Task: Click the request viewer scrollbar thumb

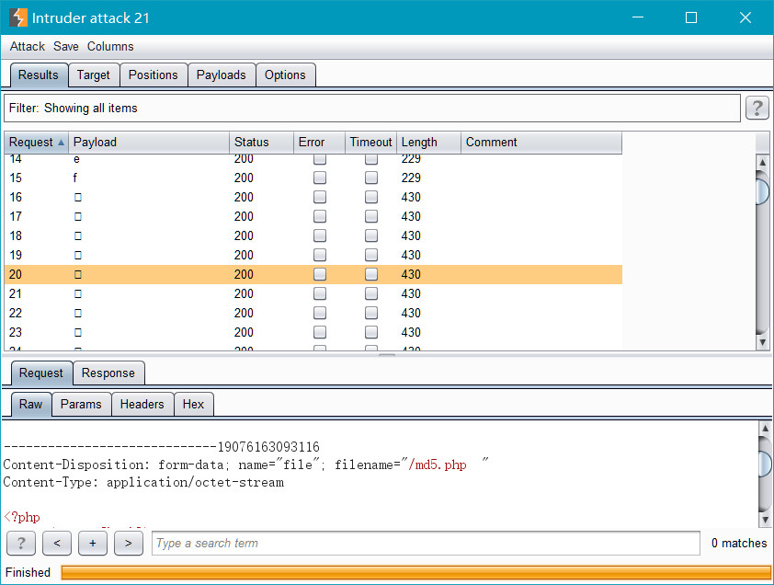Action: [765, 464]
